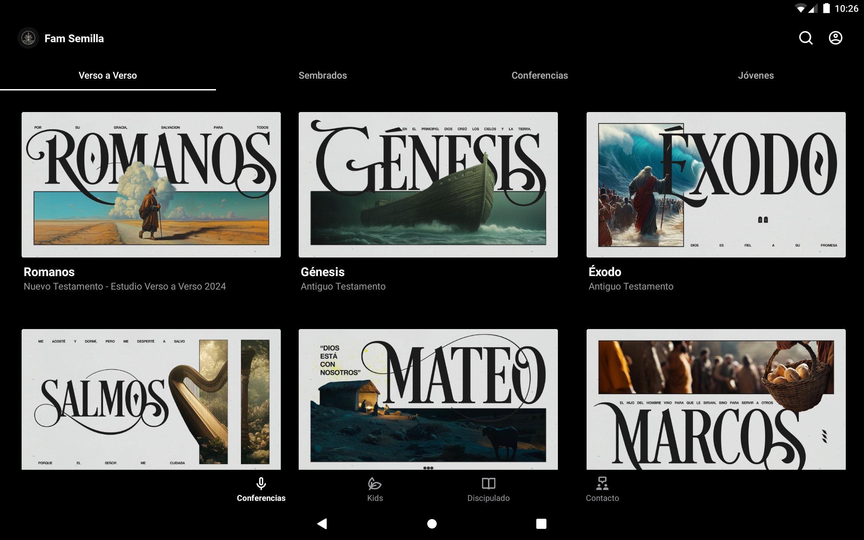Open the Génesis ark thumbnail

click(x=428, y=185)
